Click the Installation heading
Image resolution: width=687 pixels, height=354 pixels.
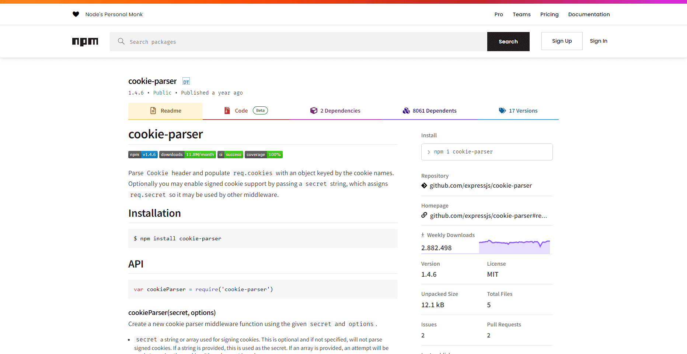point(154,213)
